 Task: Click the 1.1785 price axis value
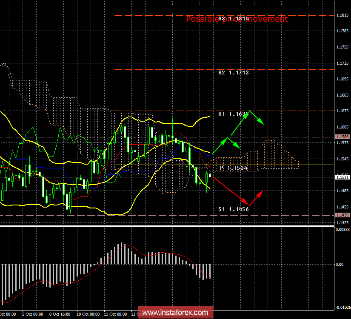coord(342,31)
